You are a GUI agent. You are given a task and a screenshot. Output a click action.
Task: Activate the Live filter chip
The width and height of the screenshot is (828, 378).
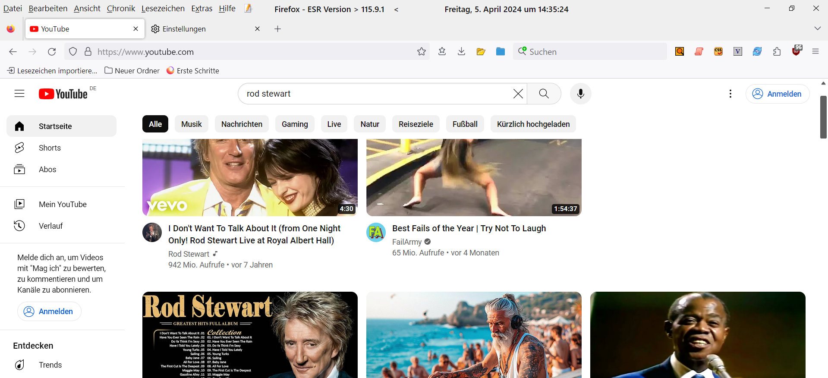tap(334, 124)
